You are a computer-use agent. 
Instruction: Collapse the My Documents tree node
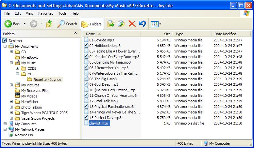pos(5,46)
